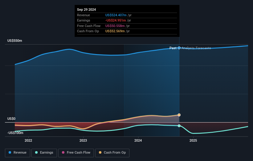The height and width of the screenshot is (161, 253).
Task: Click the US$52.569m cash from op value
Action: pyautogui.click(x=115, y=31)
